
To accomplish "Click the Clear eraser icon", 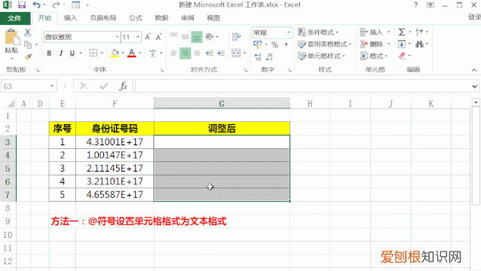I will point(402,56).
